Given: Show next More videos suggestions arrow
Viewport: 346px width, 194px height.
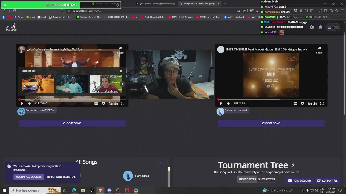Looking at the screenshot, I should coord(122,84).
